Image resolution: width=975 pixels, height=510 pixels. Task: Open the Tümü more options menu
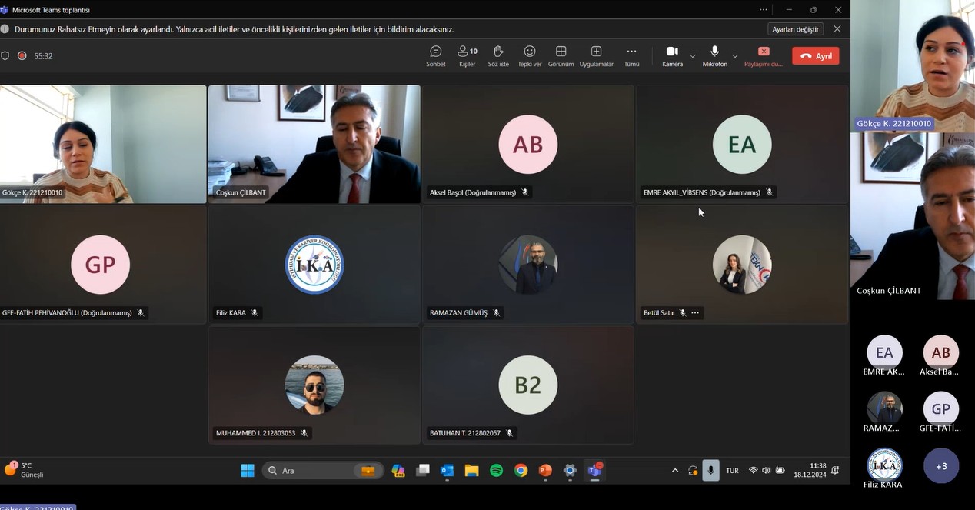point(631,55)
